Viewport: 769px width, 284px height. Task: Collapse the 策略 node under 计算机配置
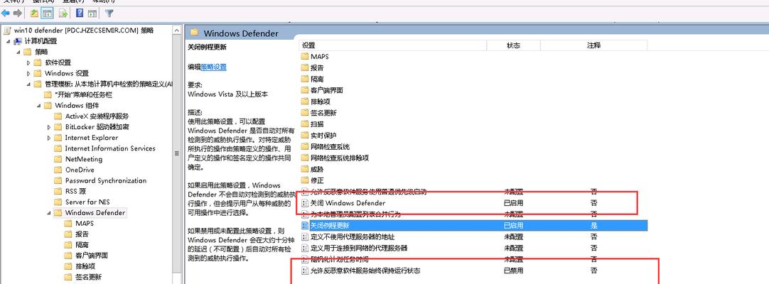pyautogui.click(x=18, y=52)
